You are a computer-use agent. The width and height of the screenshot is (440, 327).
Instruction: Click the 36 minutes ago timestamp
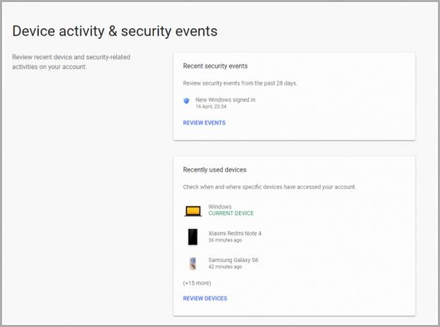point(225,240)
